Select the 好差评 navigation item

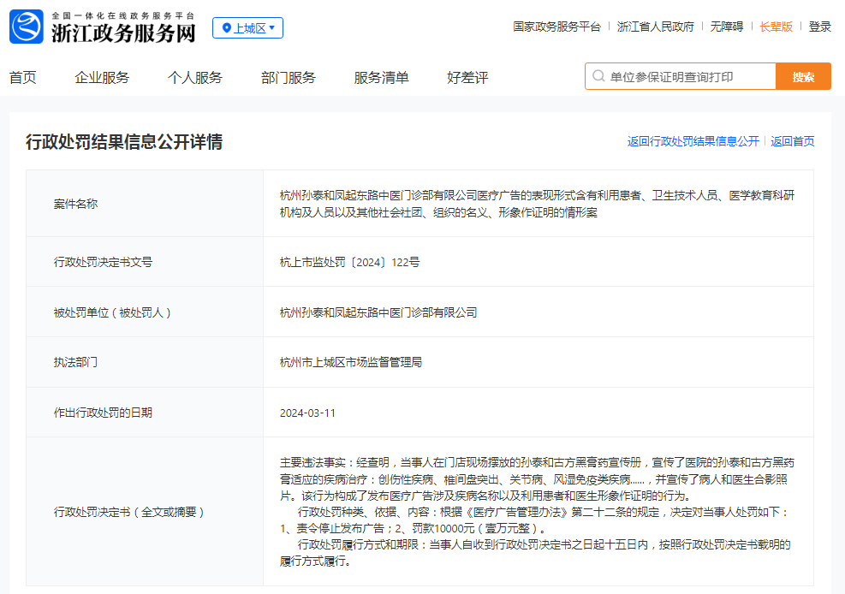pos(467,78)
